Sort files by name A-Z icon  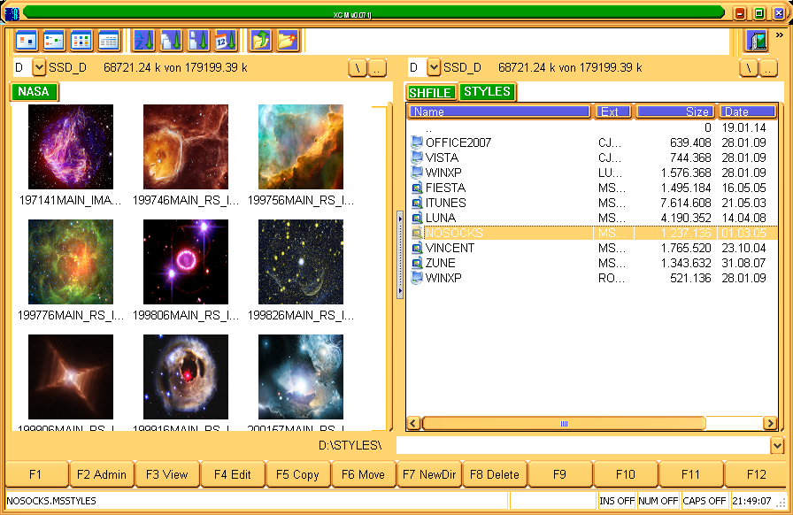click(x=144, y=41)
